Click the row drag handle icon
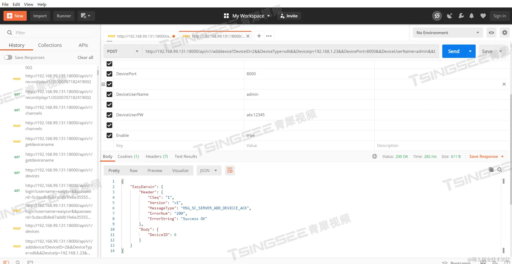The image size is (512, 264). (x=103, y=84)
